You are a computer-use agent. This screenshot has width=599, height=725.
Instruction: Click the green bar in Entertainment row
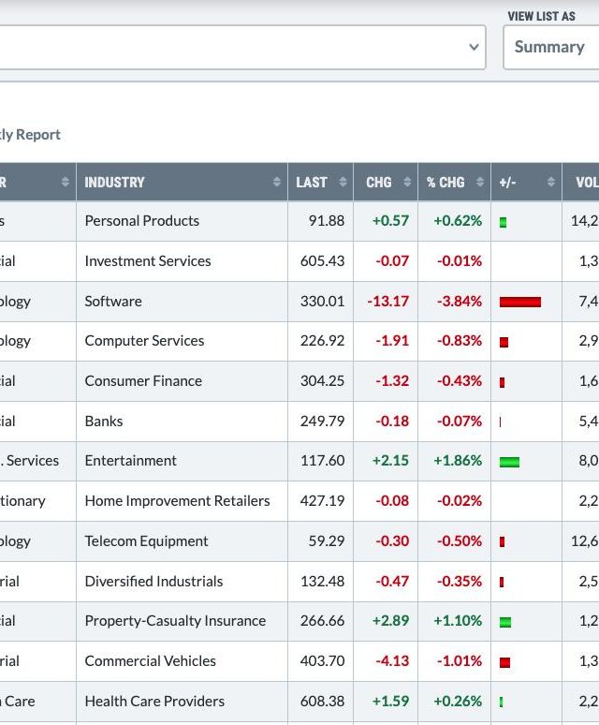point(509,462)
